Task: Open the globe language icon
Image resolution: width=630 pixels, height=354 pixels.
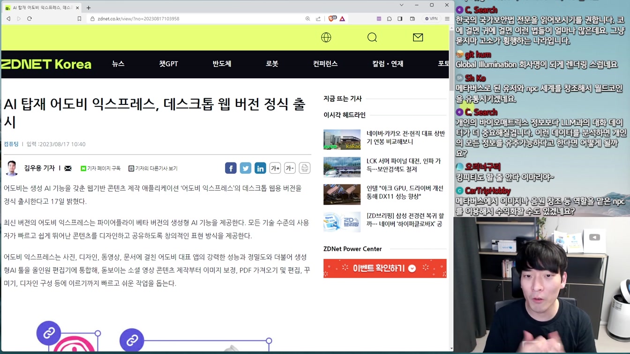Action: pyautogui.click(x=326, y=37)
